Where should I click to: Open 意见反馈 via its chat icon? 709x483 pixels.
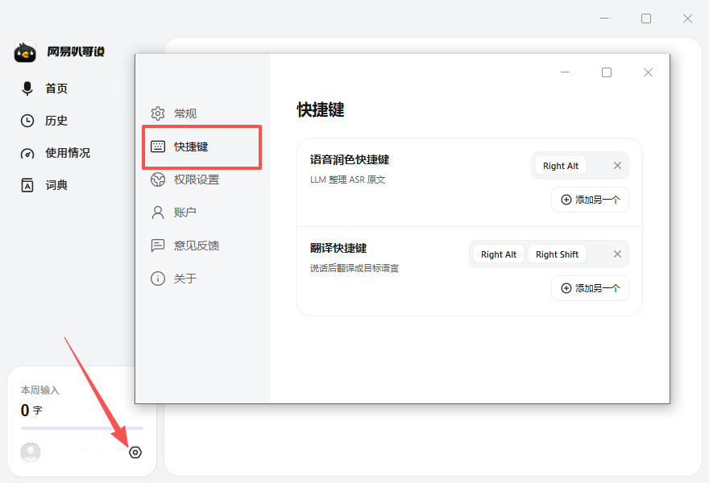coord(158,246)
